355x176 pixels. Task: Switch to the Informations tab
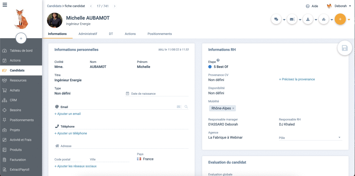[x=57, y=34]
